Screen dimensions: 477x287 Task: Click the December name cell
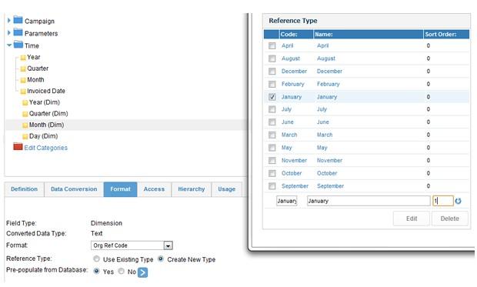pos(329,72)
